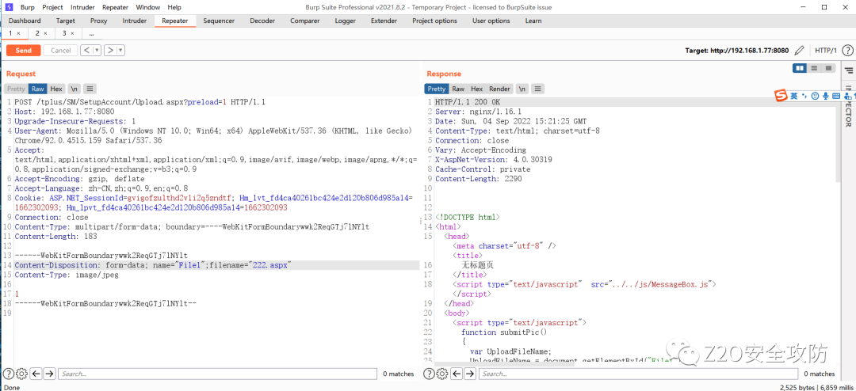Click the Cancel button
The height and width of the screenshot is (391, 856).
pos(60,50)
